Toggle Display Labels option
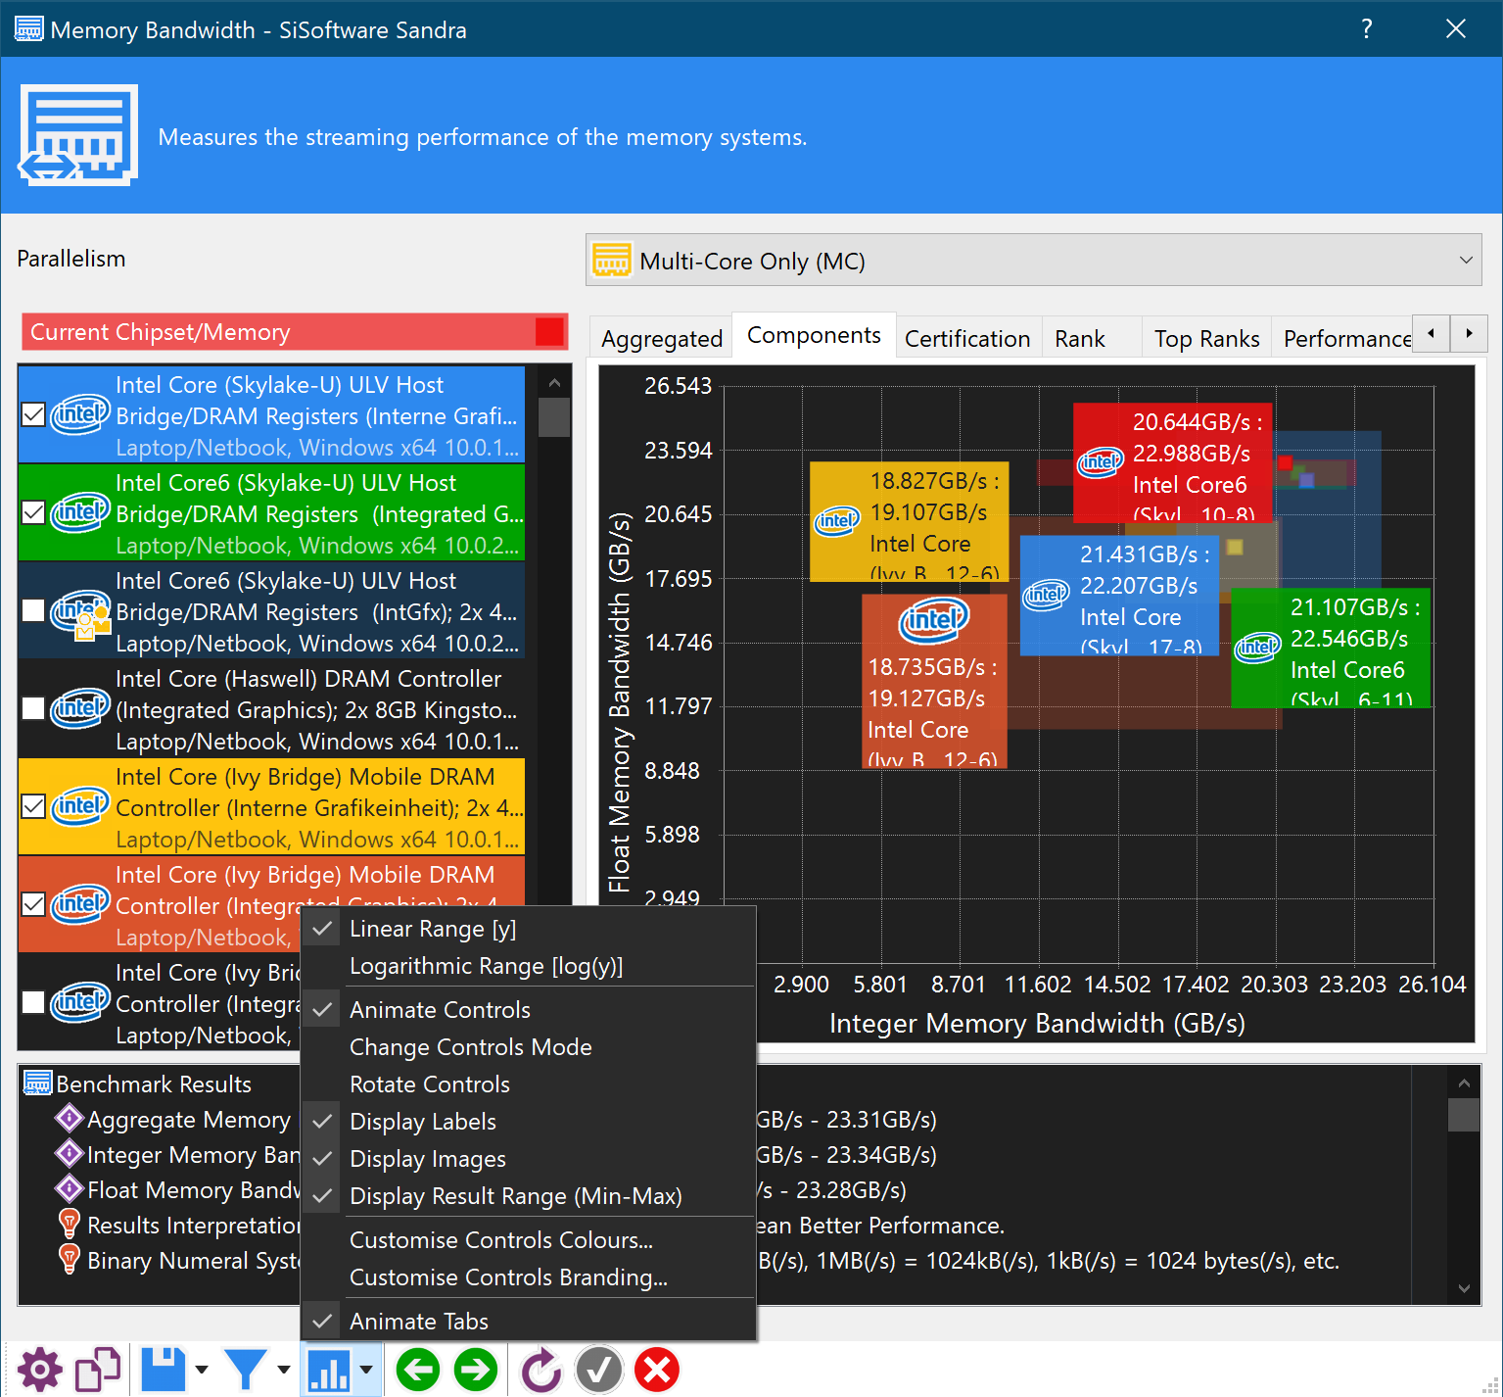Screen dimensions: 1503x1397 click(528, 1121)
